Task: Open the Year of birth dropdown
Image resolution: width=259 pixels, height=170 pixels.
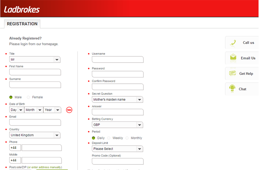Action: 52,110
